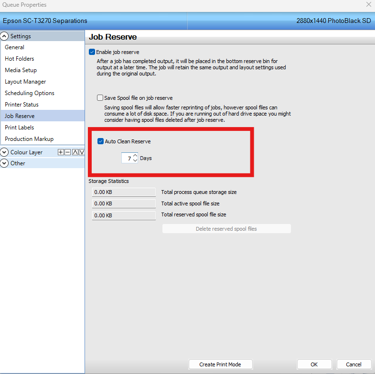The height and width of the screenshot is (374, 375).
Task: Click Total process queue storage size field
Action: 124,192
